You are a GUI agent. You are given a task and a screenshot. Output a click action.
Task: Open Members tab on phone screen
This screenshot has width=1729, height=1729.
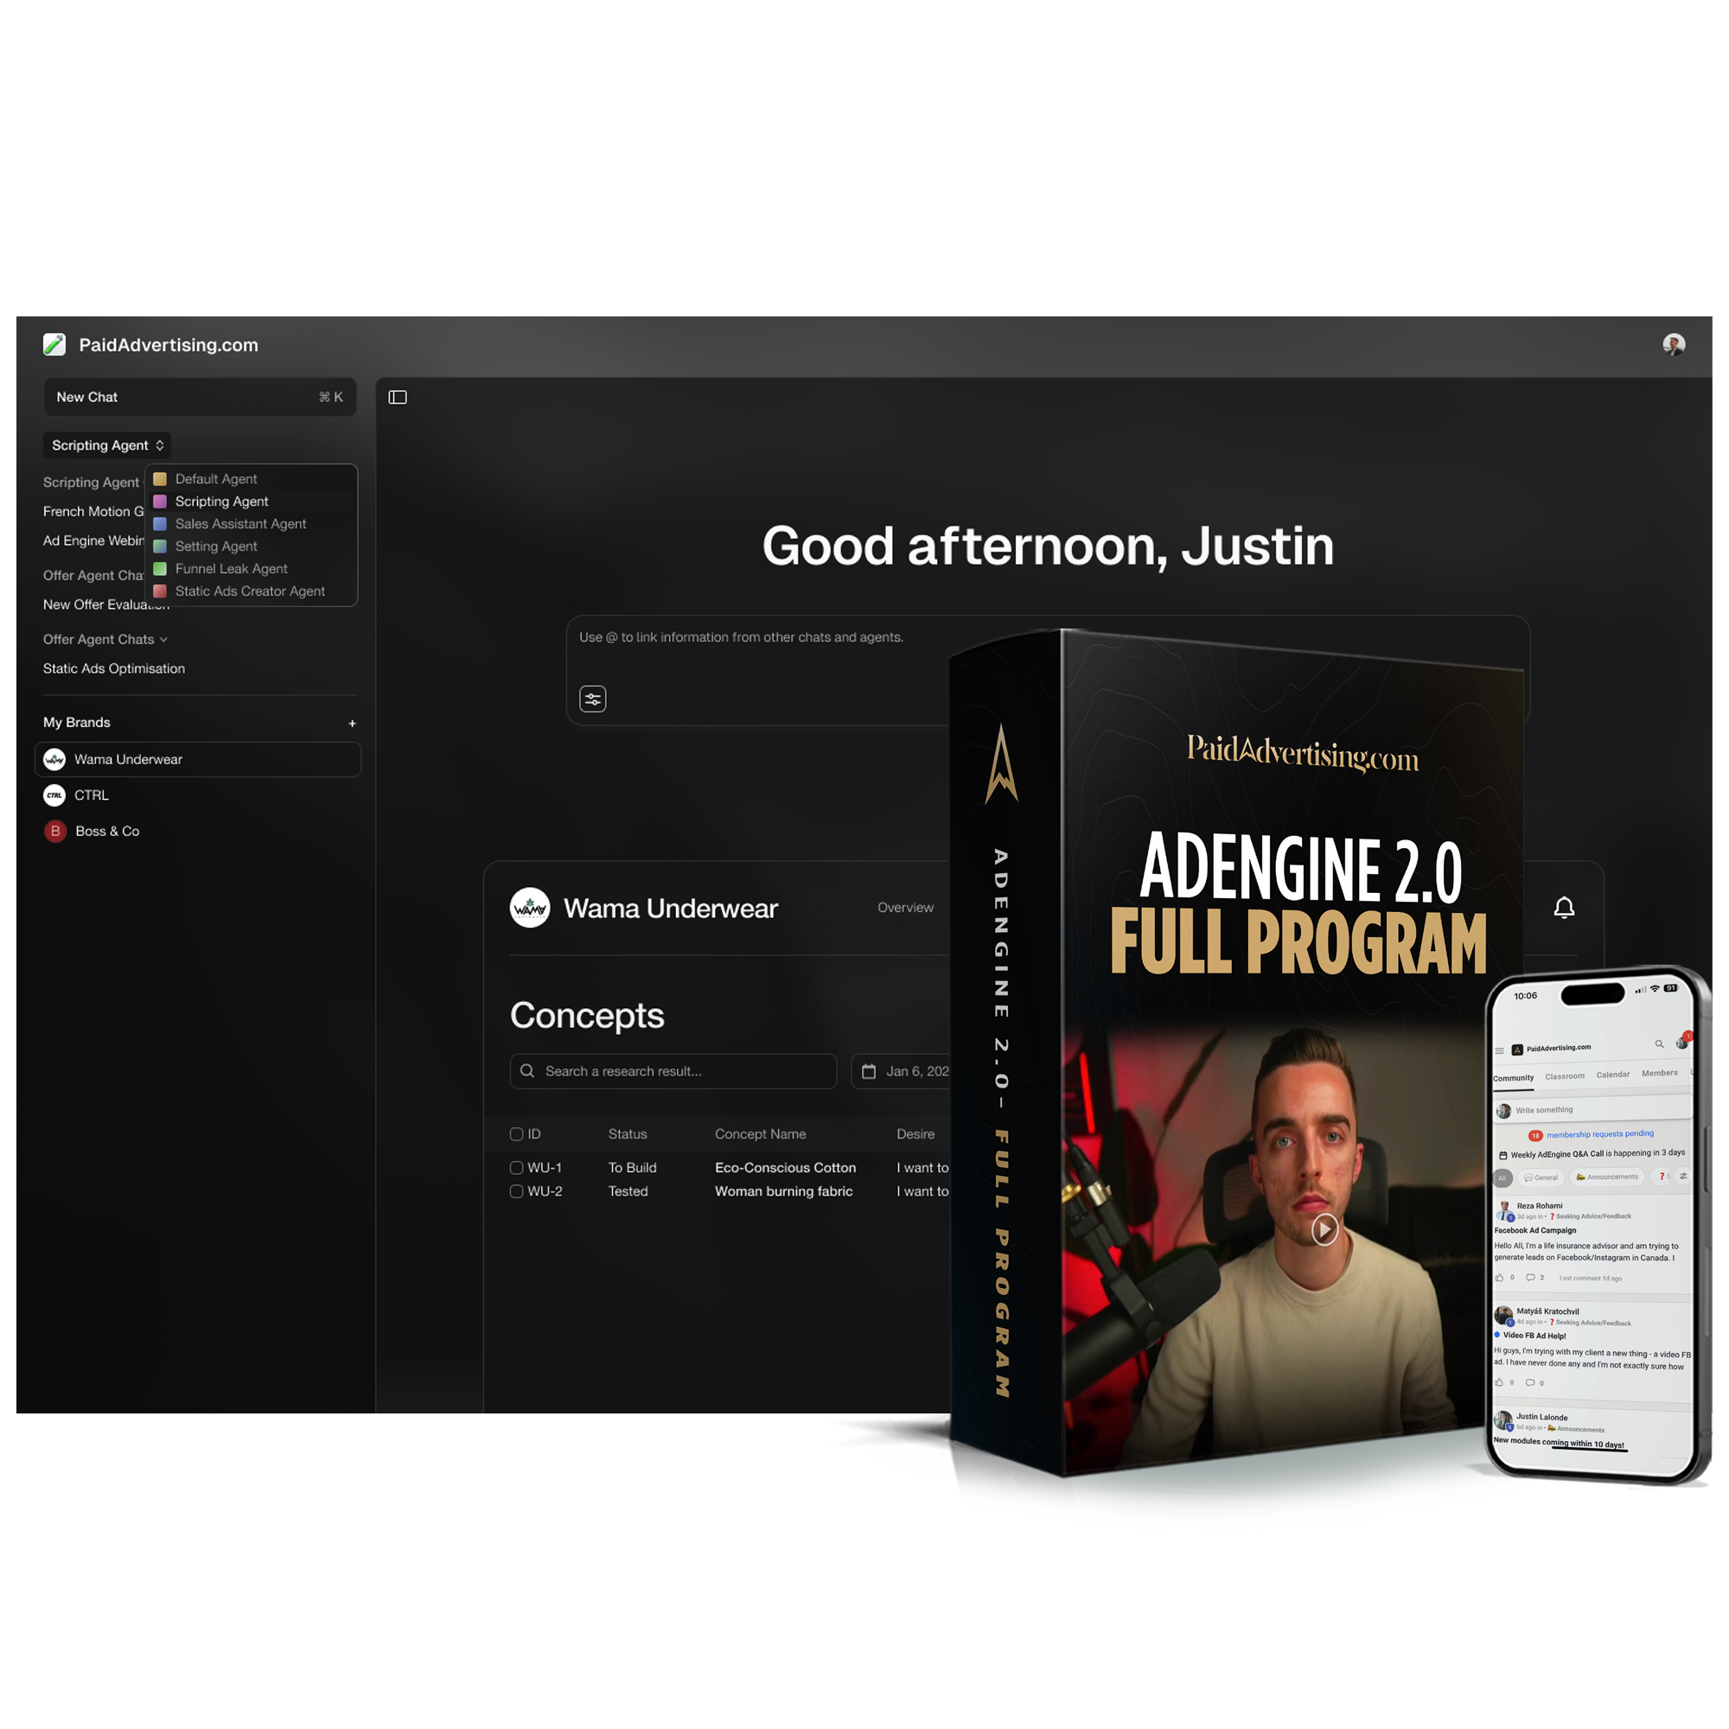coord(1659,1073)
